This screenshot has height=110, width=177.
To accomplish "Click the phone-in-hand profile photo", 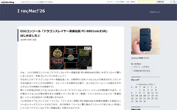I will pos(145,40).
